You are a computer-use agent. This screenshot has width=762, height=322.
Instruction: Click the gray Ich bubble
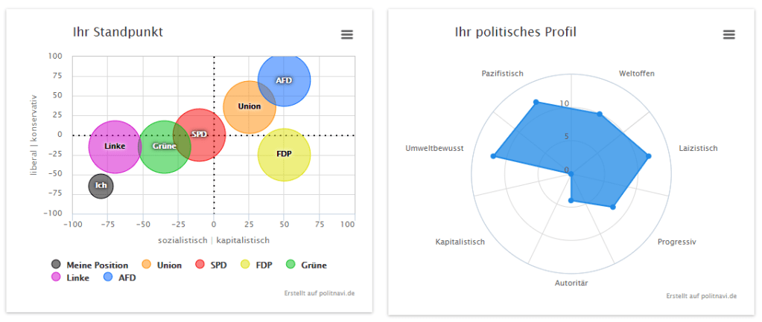click(101, 186)
